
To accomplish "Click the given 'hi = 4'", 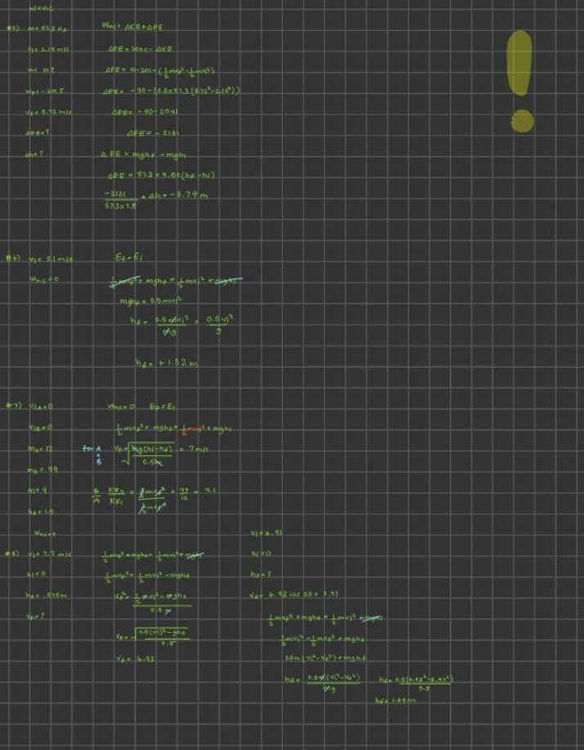I will [37, 491].
